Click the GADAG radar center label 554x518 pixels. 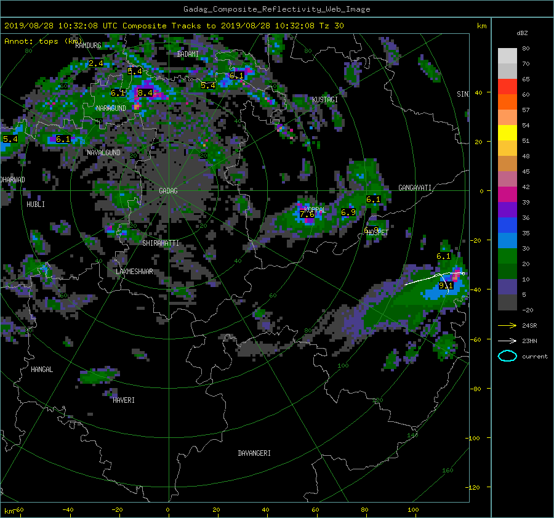pos(168,191)
